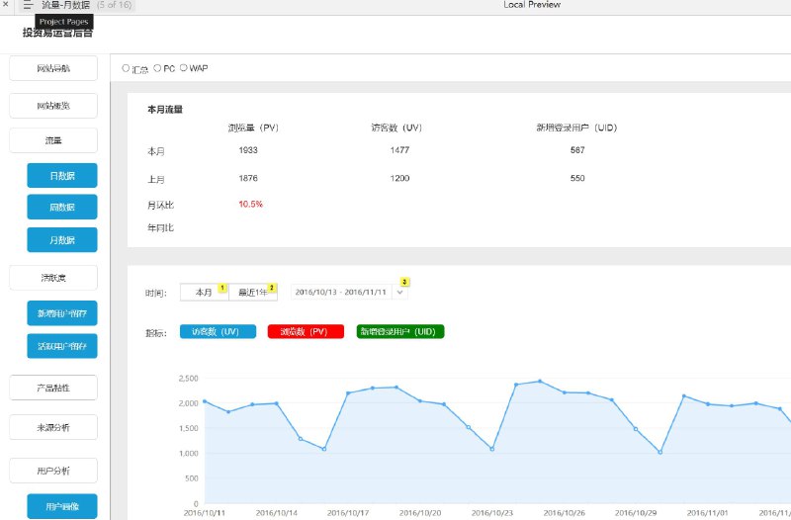Click the 1477 UV value for 本月
This screenshot has height=520, width=791.
(399, 150)
